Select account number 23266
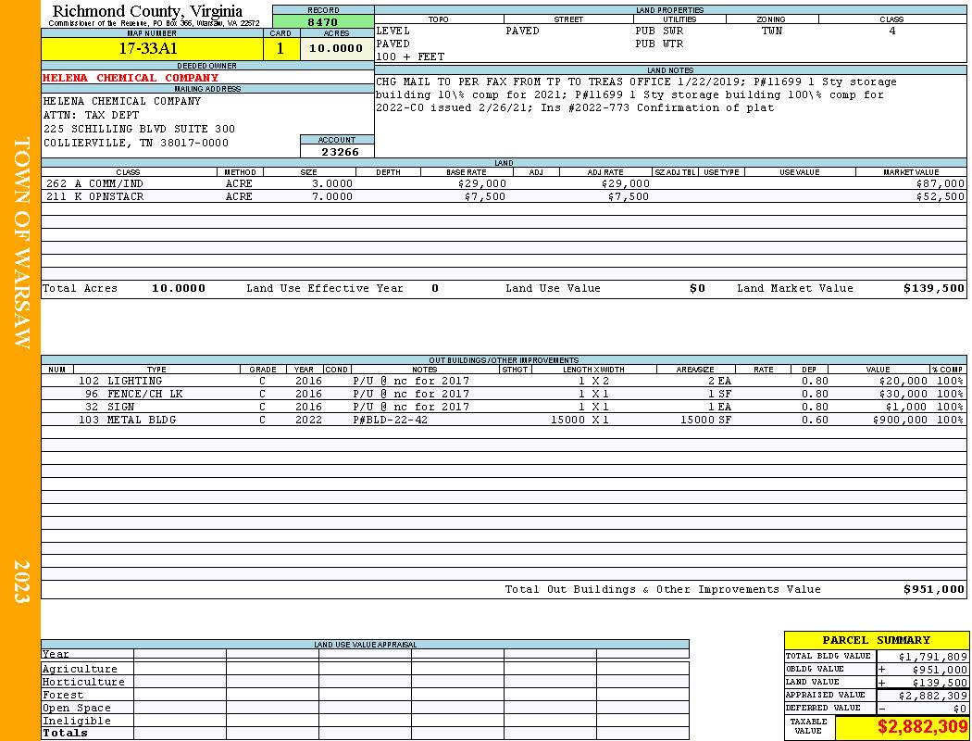Image resolution: width=972 pixels, height=741 pixels. click(x=340, y=152)
